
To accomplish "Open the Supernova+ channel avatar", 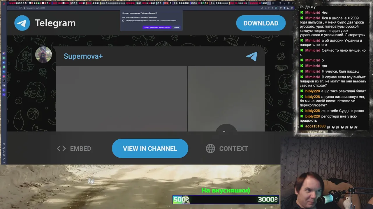I will click(x=43, y=54).
